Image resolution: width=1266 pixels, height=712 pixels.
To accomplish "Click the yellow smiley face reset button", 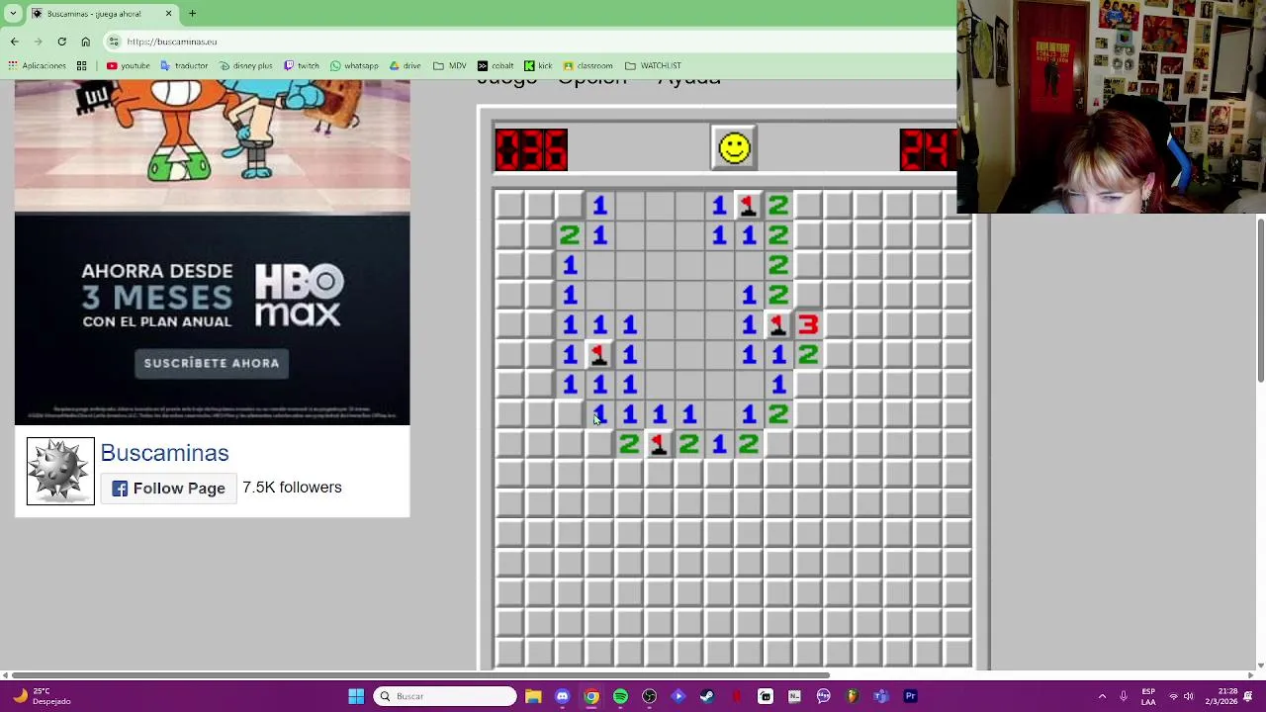I will [x=734, y=148].
